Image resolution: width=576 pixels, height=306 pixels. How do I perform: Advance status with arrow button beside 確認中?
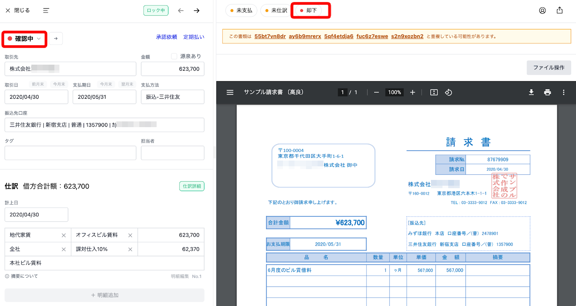56,38
